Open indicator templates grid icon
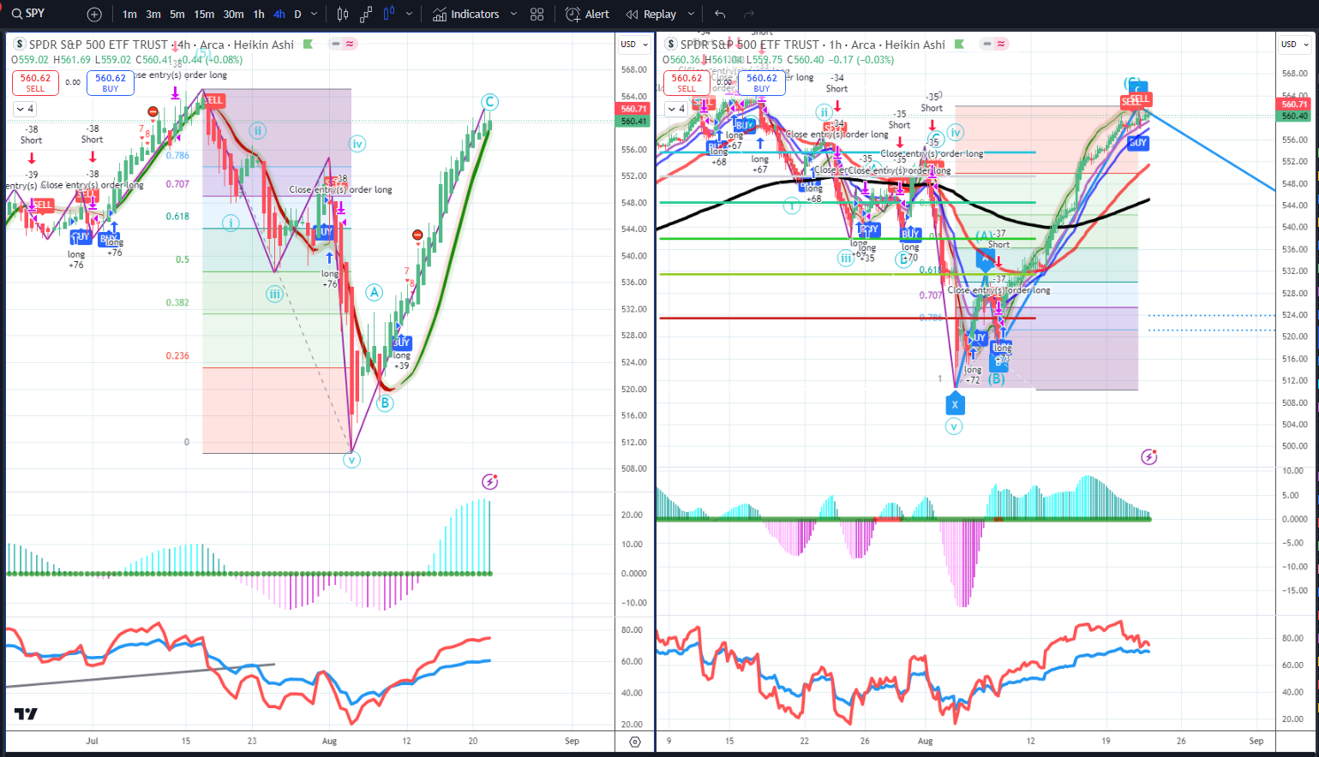 click(537, 15)
